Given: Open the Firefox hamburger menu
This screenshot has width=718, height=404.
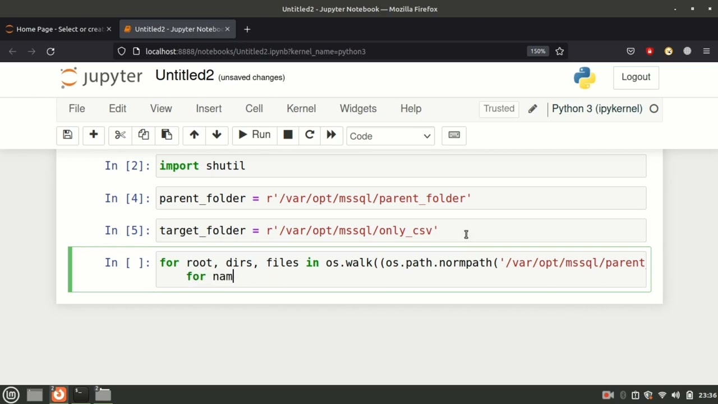Looking at the screenshot, I should click(706, 51).
